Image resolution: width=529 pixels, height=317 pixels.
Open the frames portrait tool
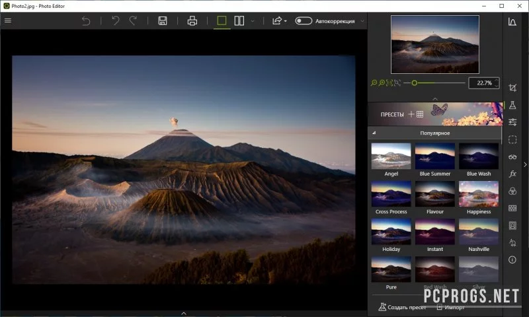click(x=512, y=225)
